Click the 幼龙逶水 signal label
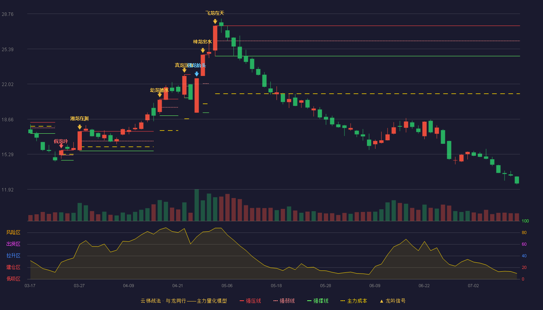The width and height of the screenshot is (543, 310). pyautogui.click(x=159, y=90)
